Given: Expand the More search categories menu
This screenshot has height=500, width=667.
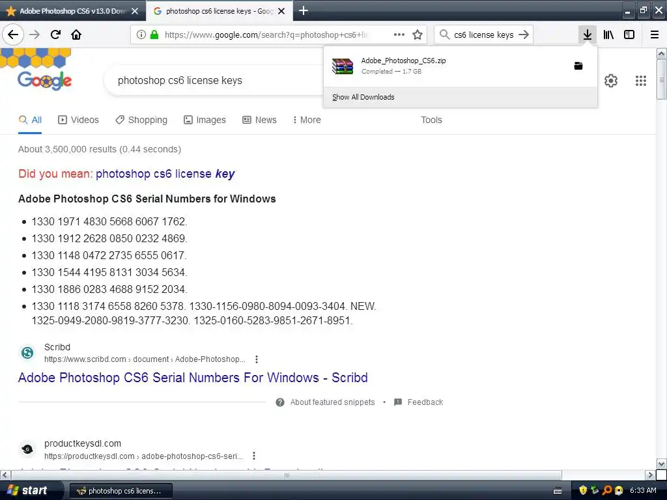Looking at the screenshot, I should [x=307, y=120].
